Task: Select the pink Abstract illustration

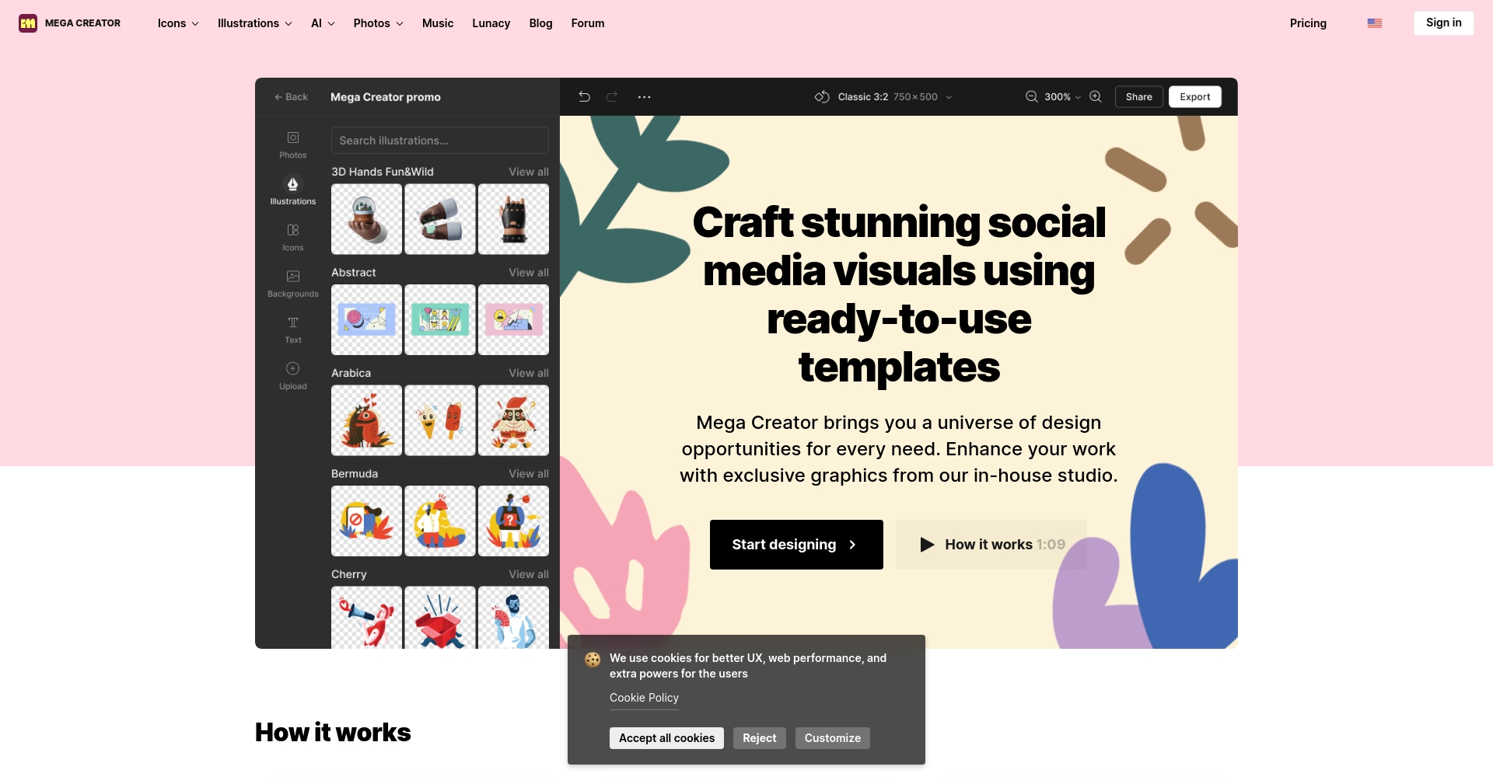Action: pyautogui.click(x=513, y=320)
